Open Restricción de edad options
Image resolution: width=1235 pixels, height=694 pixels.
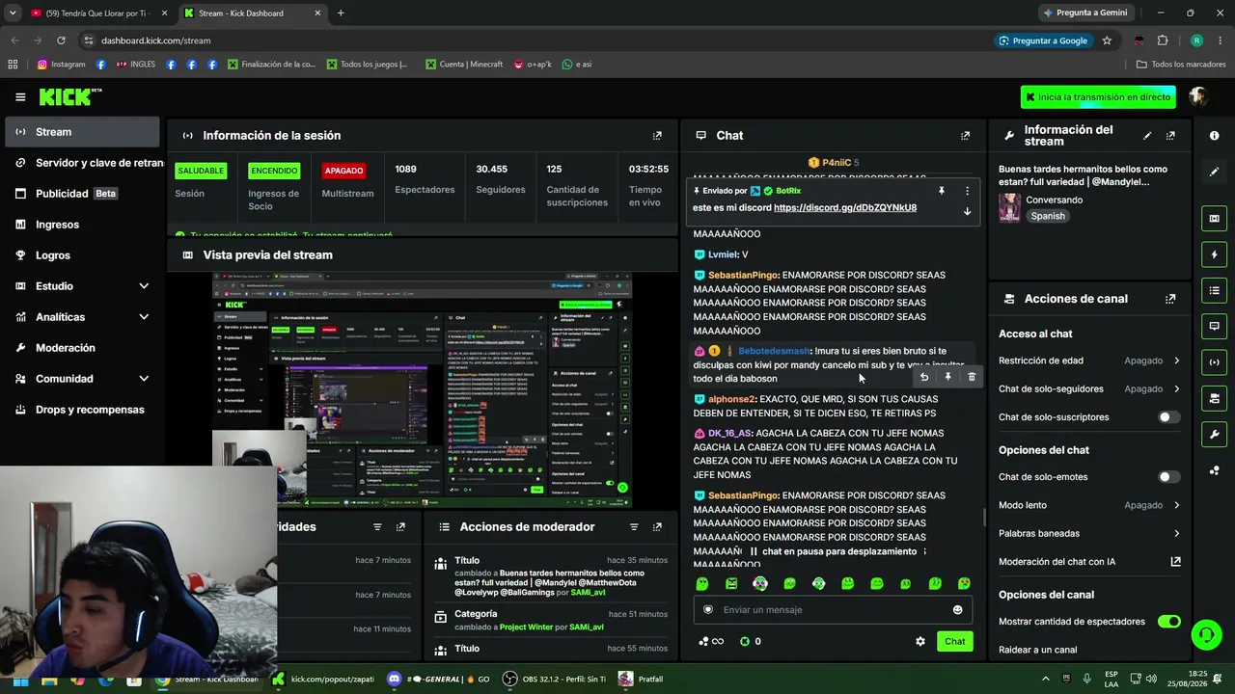coord(1089,360)
